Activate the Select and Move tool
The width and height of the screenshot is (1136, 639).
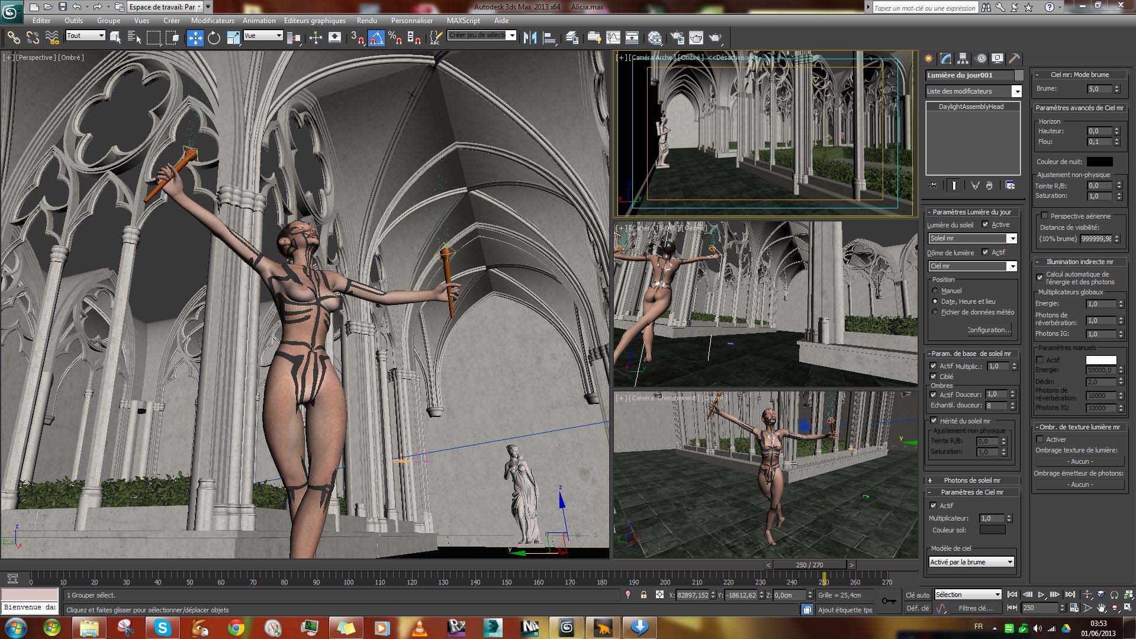coord(195,38)
